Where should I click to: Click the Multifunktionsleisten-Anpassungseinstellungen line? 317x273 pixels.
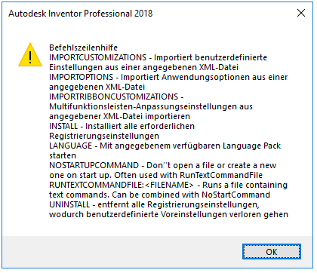coord(151,106)
